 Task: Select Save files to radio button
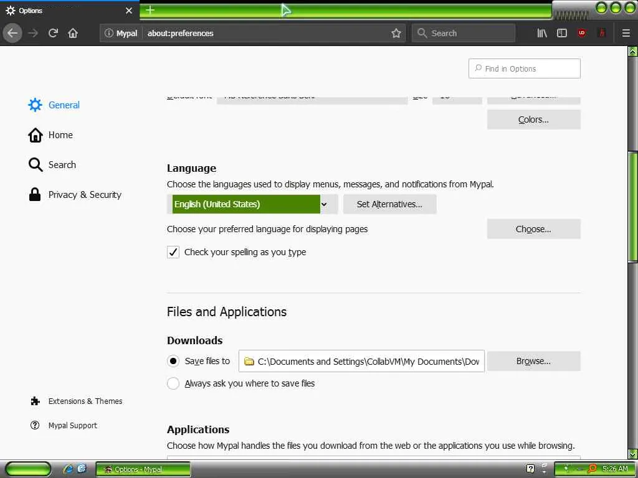(x=173, y=361)
